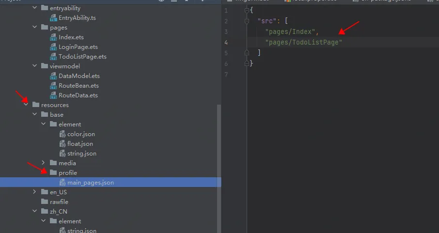The image size is (439, 233).
Task: Fold the src array at line 2
Action: pyautogui.click(x=247, y=21)
